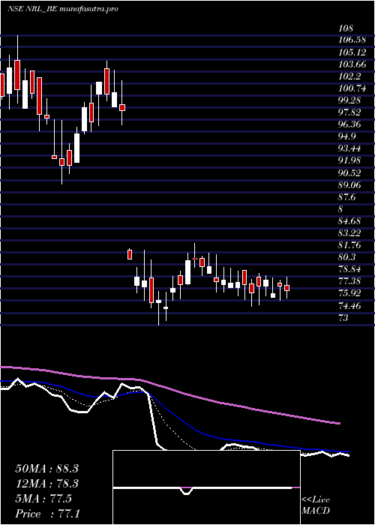Screen dimensions: 375x525
Task: Select the 83.22 price axis label
Action: pos(350,233)
